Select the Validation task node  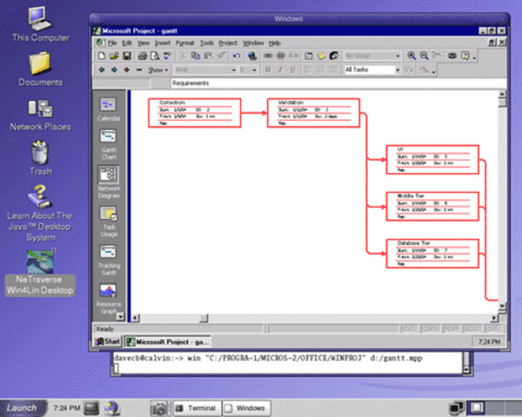[x=313, y=113]
